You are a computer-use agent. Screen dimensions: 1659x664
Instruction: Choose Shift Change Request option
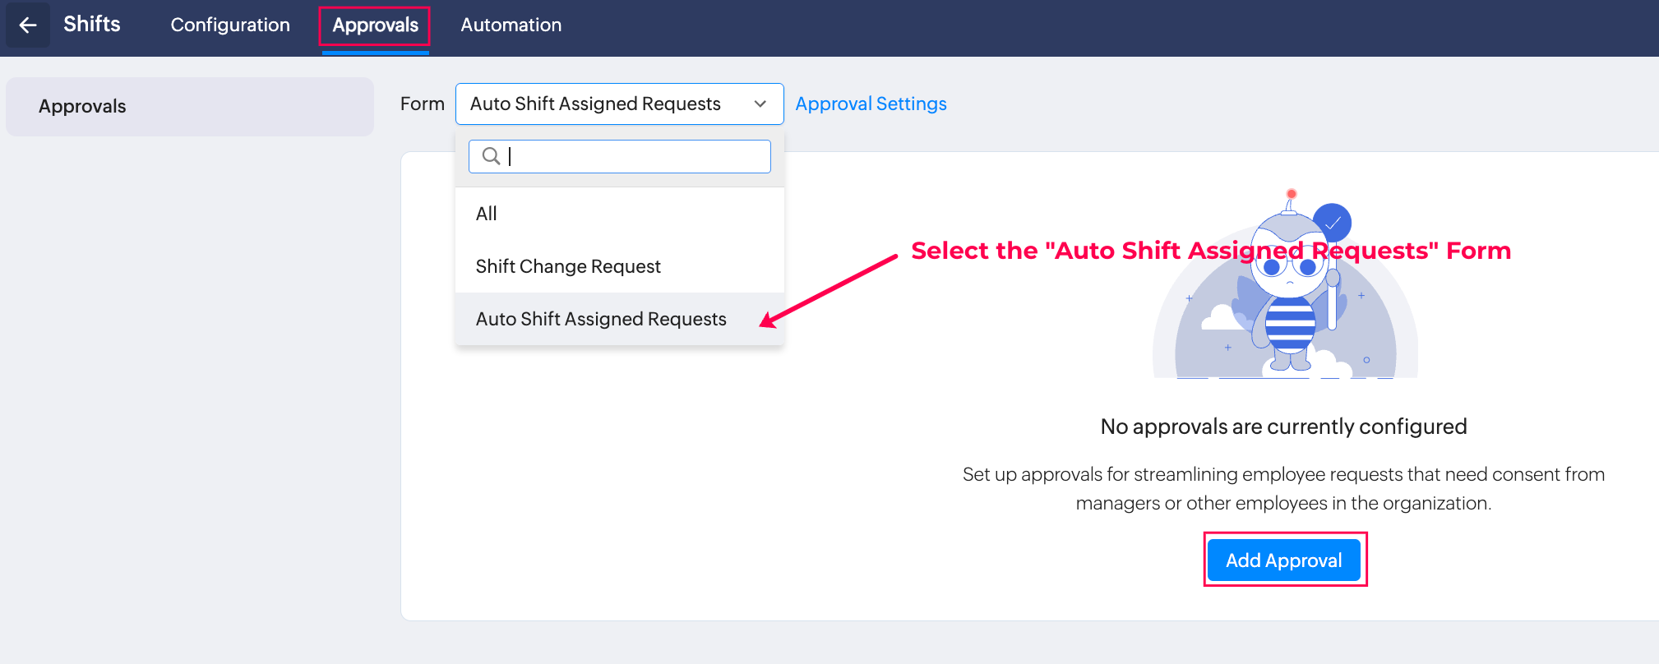620,266
